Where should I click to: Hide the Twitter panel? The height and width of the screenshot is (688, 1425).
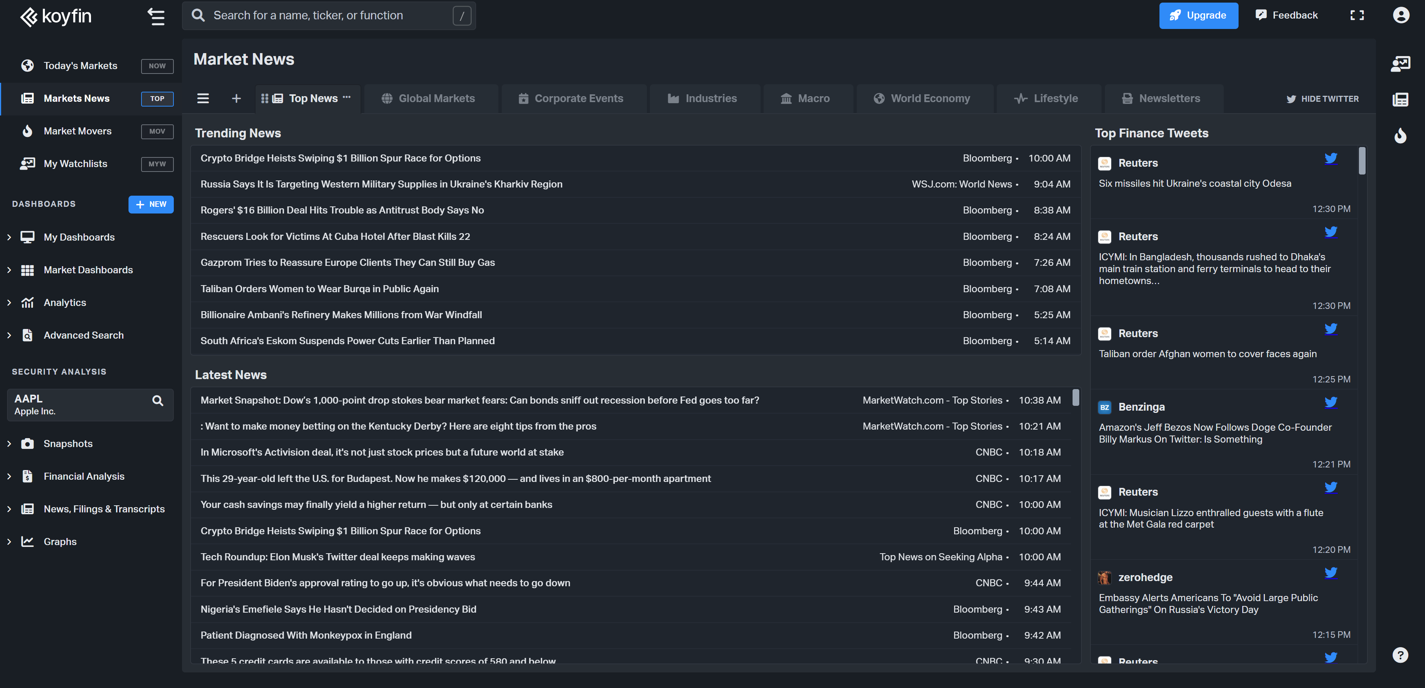(1322, 99)
